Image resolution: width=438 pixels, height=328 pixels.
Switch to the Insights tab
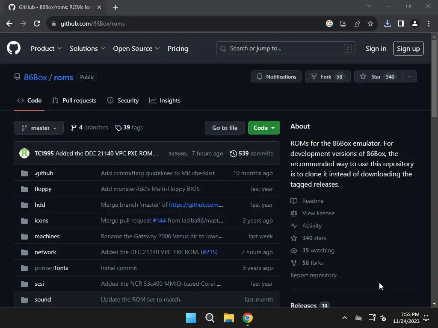click(x=165, y=100)
